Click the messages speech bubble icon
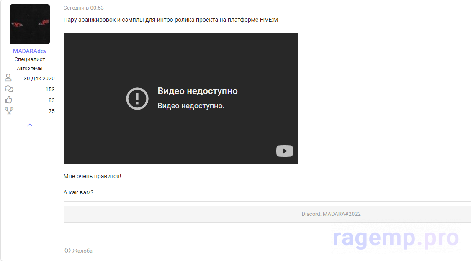This screenshot has height=261, width=471. [9, 89]
